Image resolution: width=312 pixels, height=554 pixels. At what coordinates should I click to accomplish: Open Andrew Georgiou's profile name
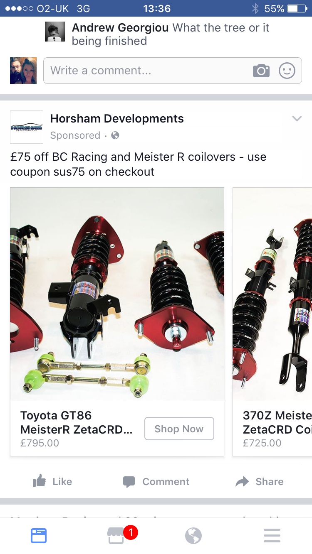(120, 28)
